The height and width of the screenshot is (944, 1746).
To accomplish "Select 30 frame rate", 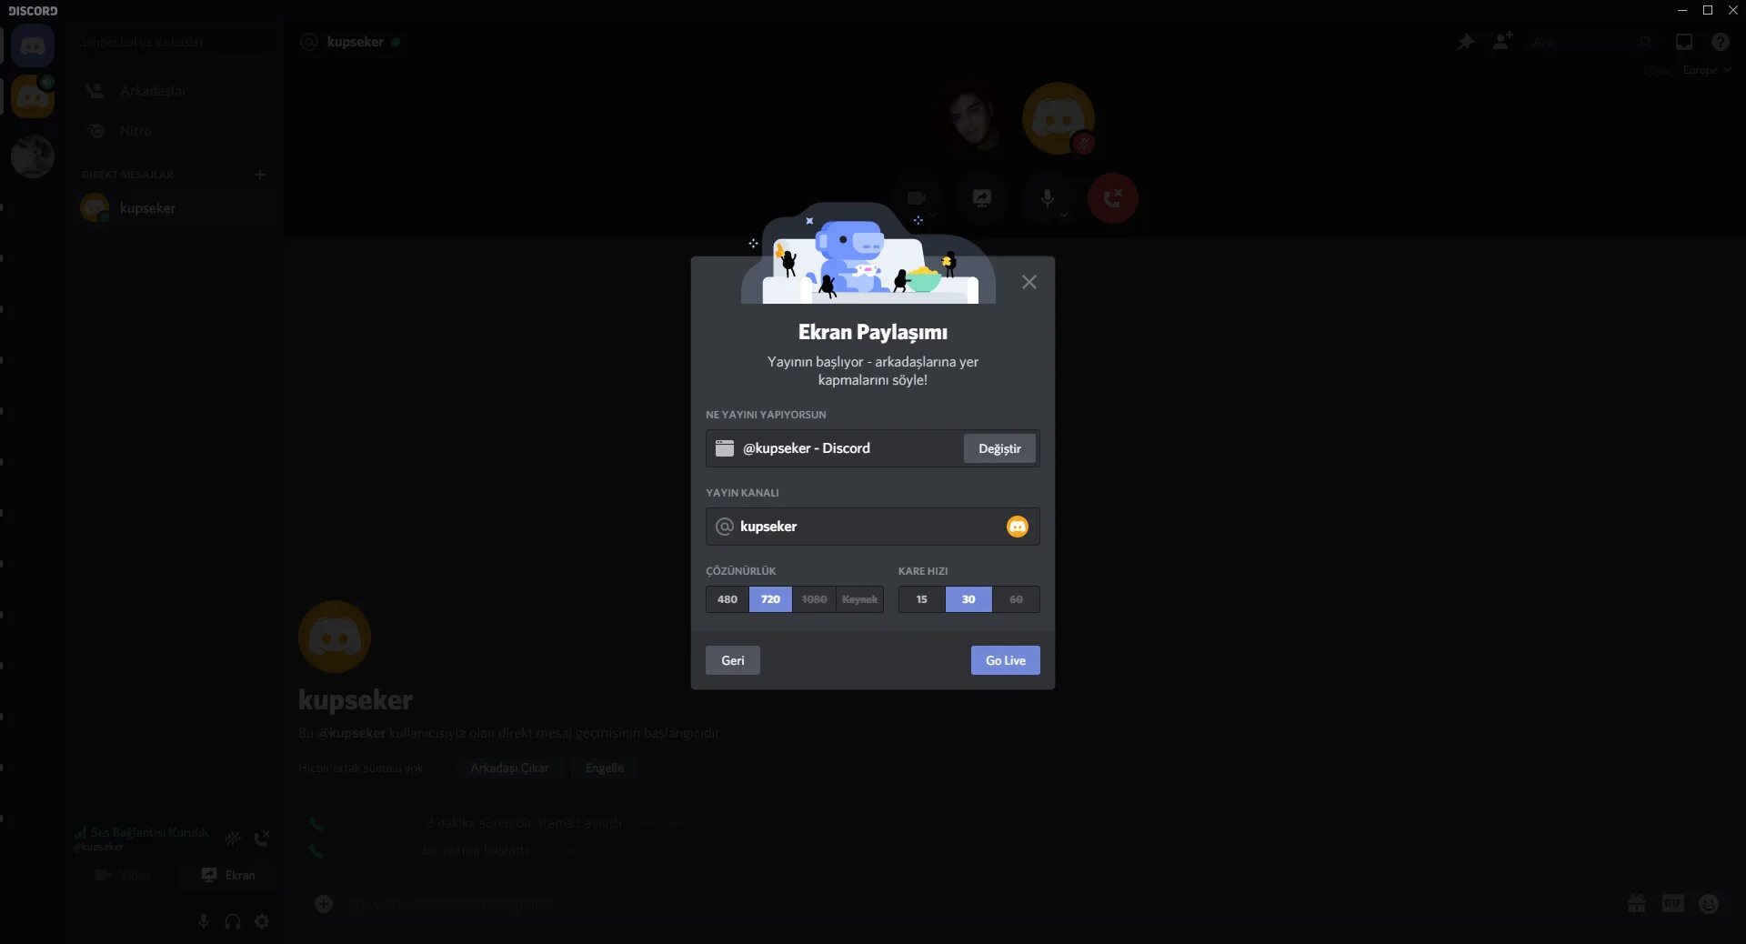I will [x=968, y=599].
